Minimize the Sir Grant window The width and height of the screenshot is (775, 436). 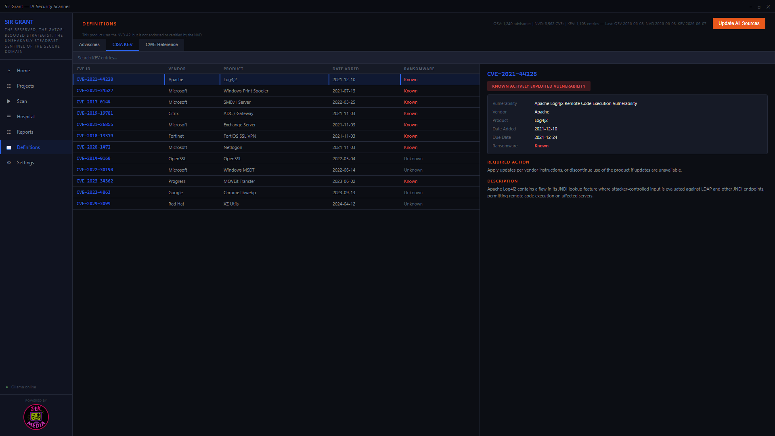coord(751,7)
